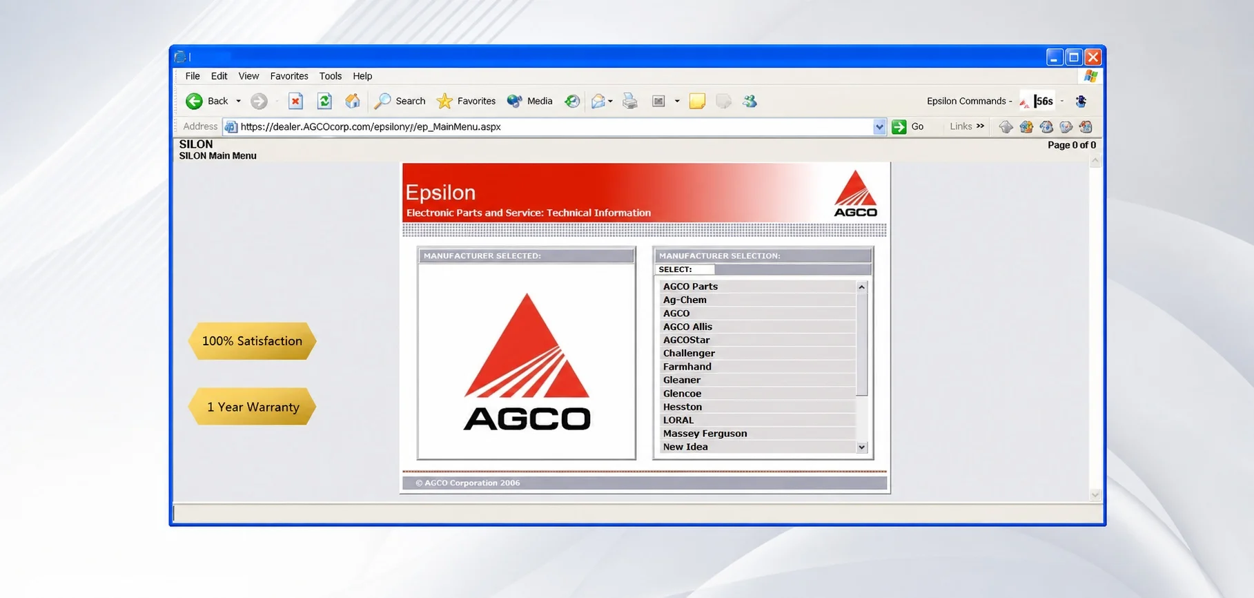
Task: Click the small AGCO logo in Epsilon banner
Action: point(856,193)
